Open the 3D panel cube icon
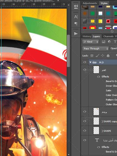The image size is (117, 156). coord(76,7)
